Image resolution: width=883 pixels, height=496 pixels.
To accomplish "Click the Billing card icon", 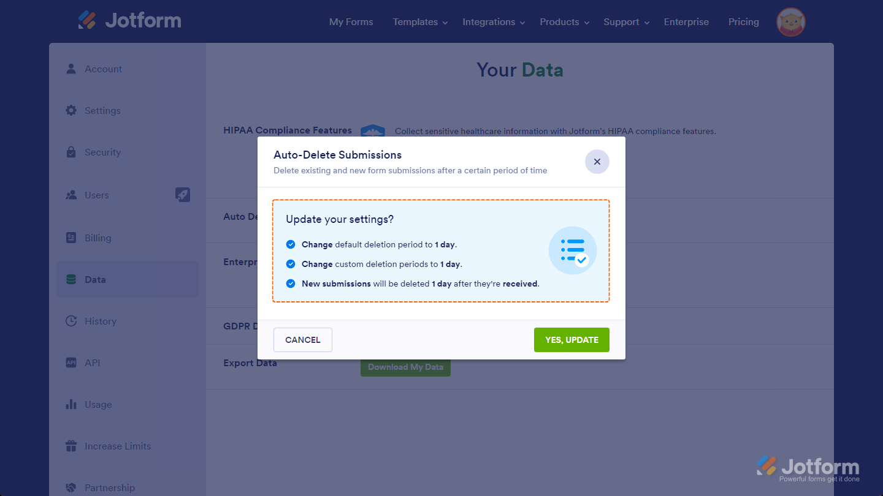I will pos(71,238).
